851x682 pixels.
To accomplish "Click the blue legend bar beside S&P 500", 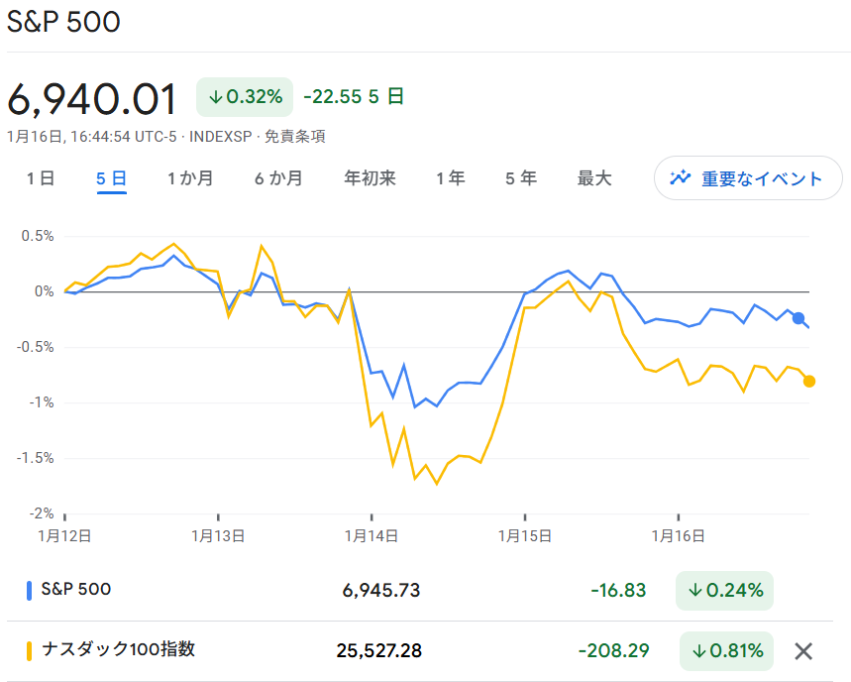I will pyautogui.click(x=28, y=589).
